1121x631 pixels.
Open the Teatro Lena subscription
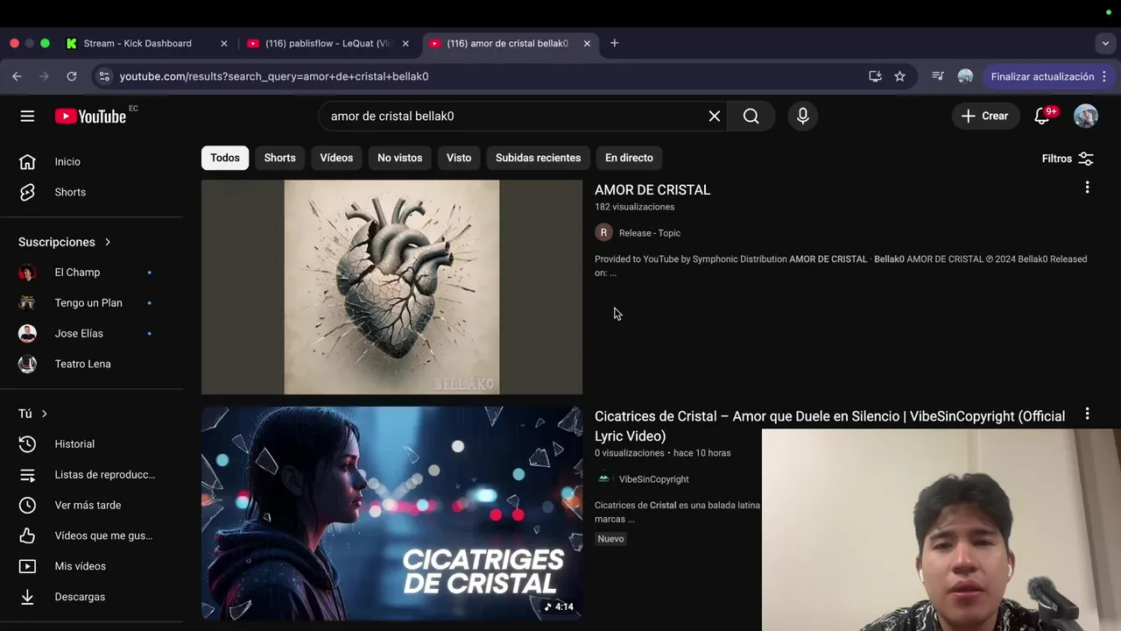[x=91, y=364]
